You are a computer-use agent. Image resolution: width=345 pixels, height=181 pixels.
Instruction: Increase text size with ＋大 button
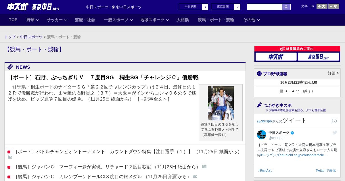[322, 6]
